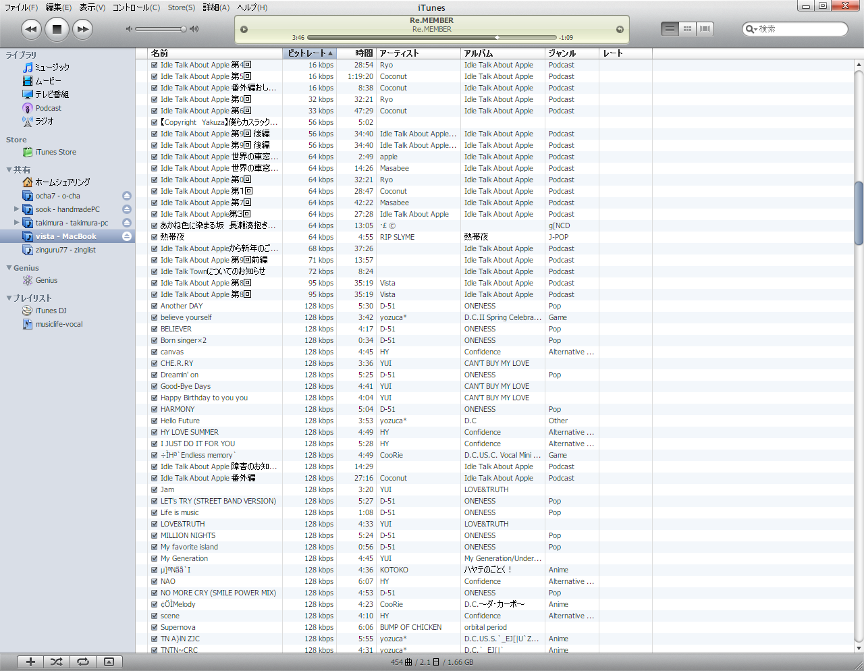Image resolution: width=864 pixels, height=671 pixels.
Task: Open the Genius item in sidebar
Action: pyautogui.click(x=40, y=280)
